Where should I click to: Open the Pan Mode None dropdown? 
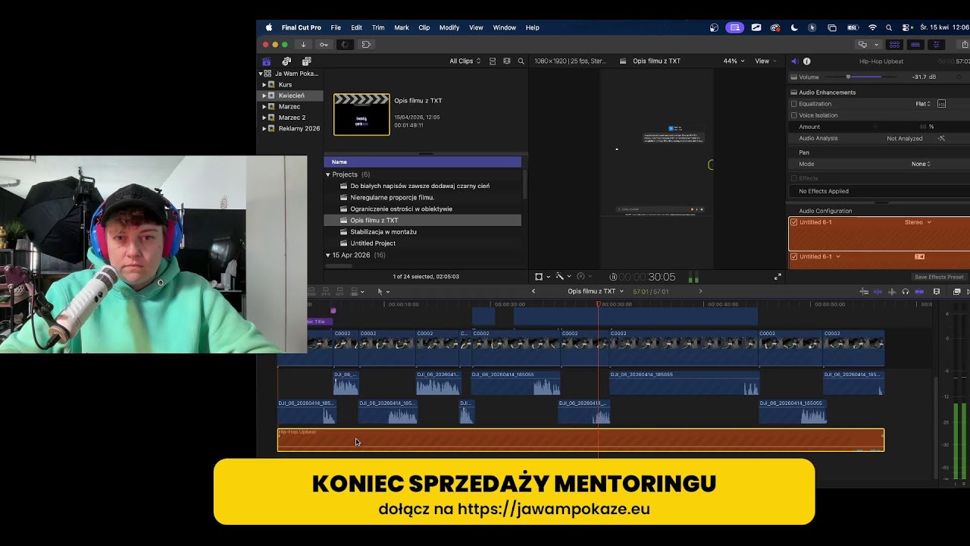[921, 164]
